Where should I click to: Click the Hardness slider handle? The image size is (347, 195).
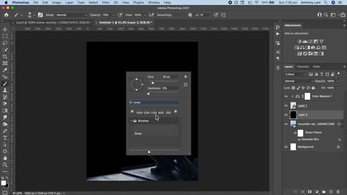coord(149,94)
